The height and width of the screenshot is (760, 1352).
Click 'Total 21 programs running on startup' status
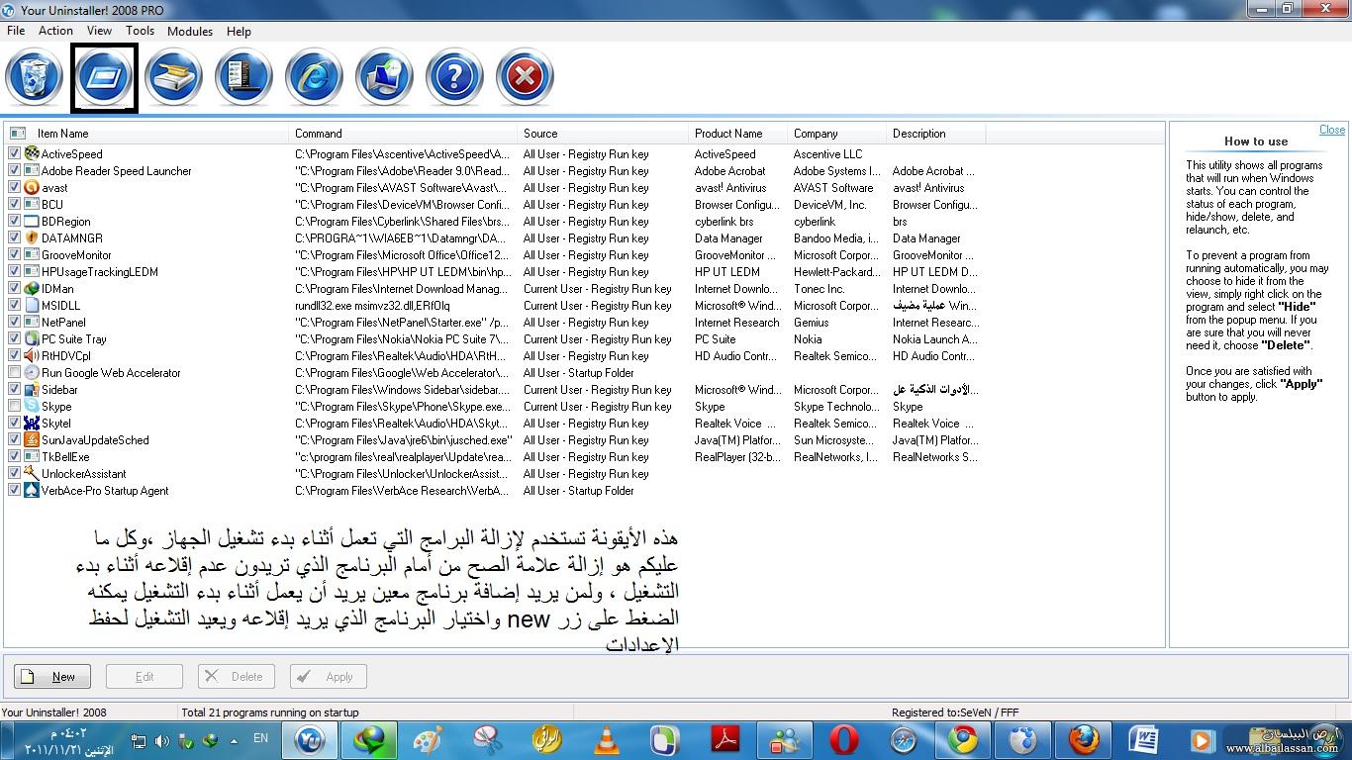(270, 712)
